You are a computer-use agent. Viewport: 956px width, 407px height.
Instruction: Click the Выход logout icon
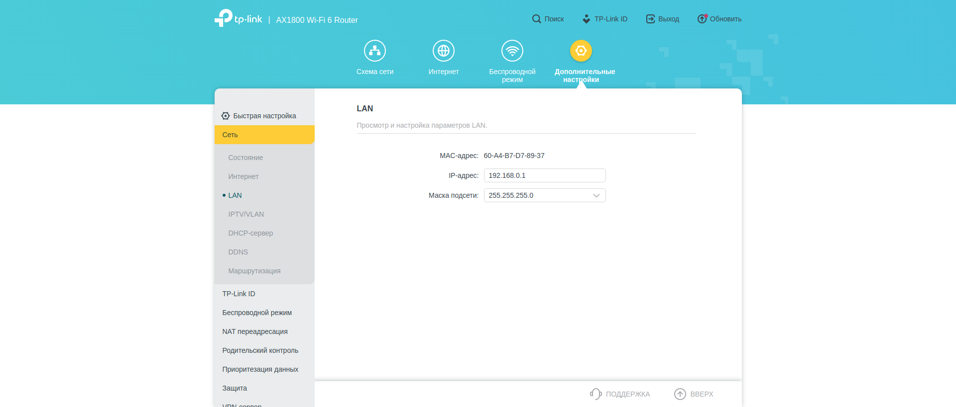650,19
